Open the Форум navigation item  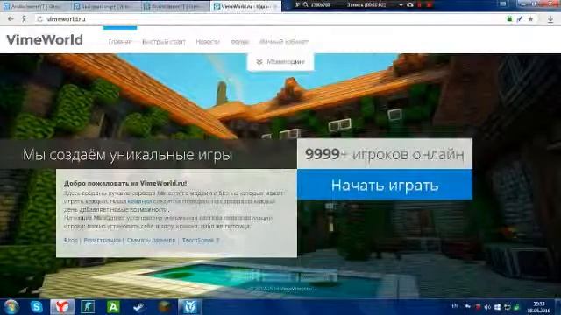pyautogui.click(x=239, y=42)
